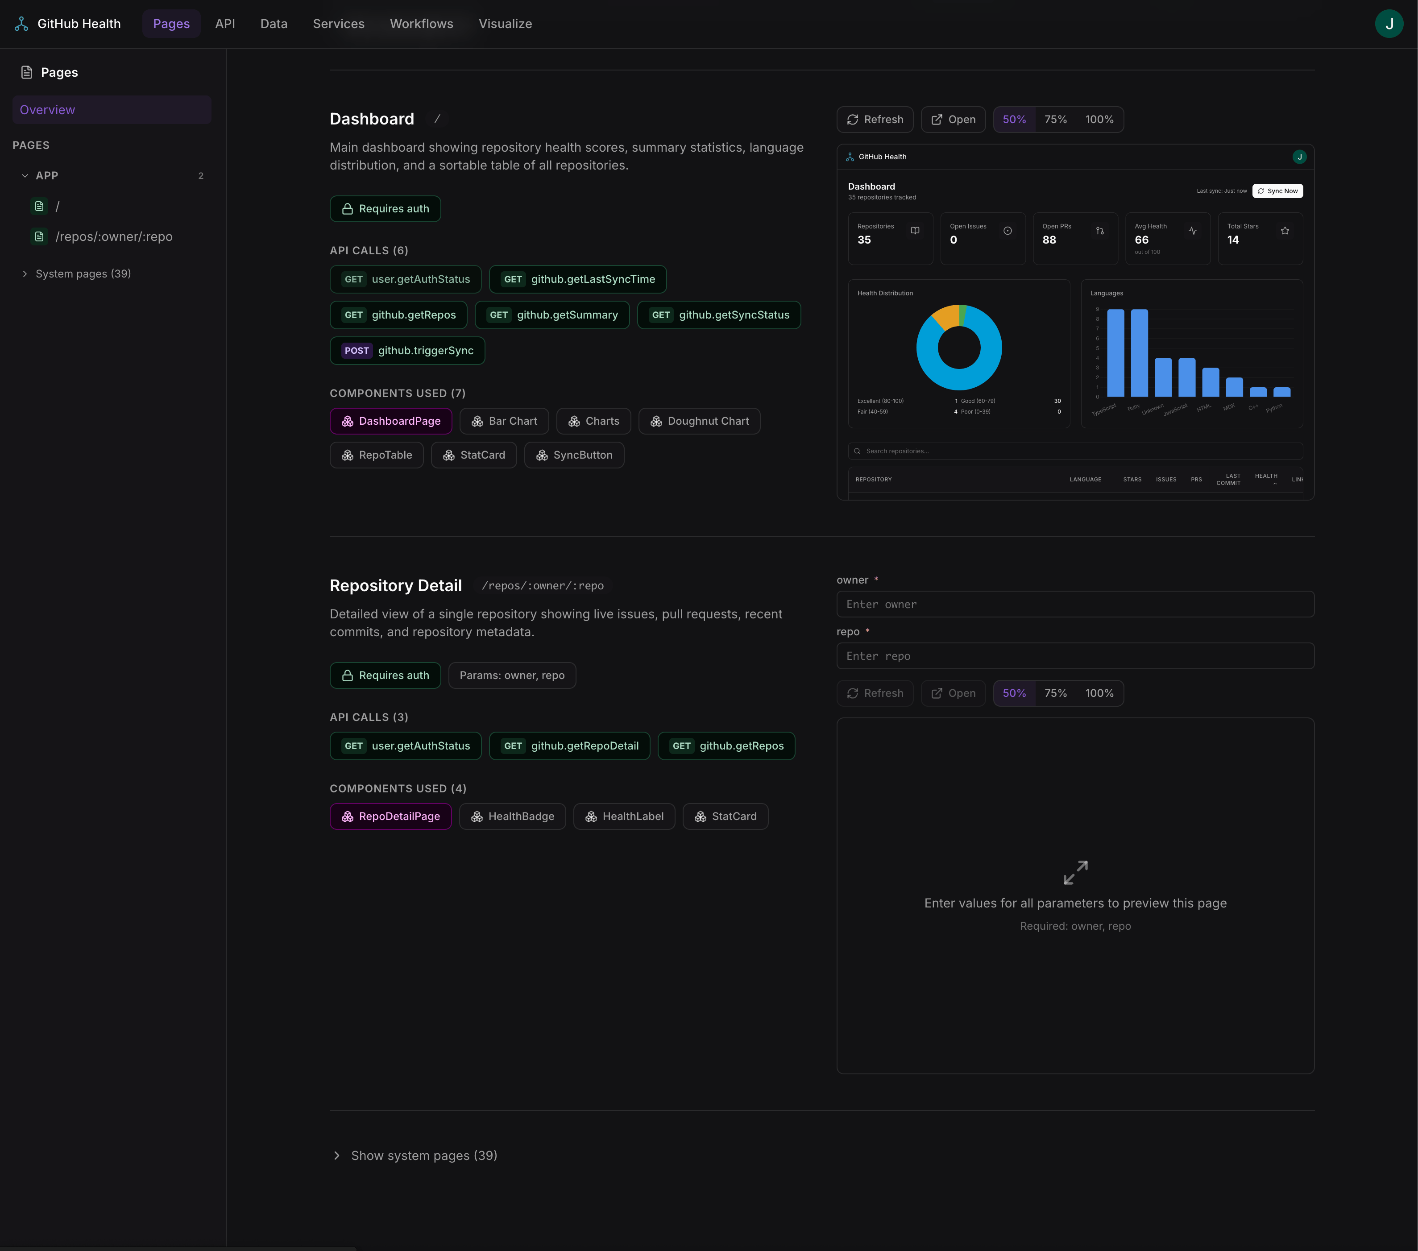Select the /repos/:owner/:repo page icon
The width and height of the screenshot is (1418, 1251).
[x=40, y=236]
